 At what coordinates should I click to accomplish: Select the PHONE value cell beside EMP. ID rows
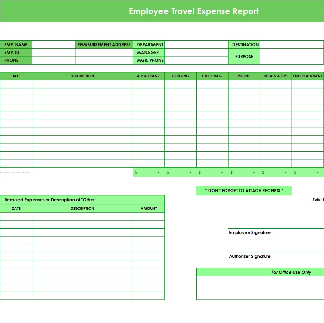click(x=54, y=60)
